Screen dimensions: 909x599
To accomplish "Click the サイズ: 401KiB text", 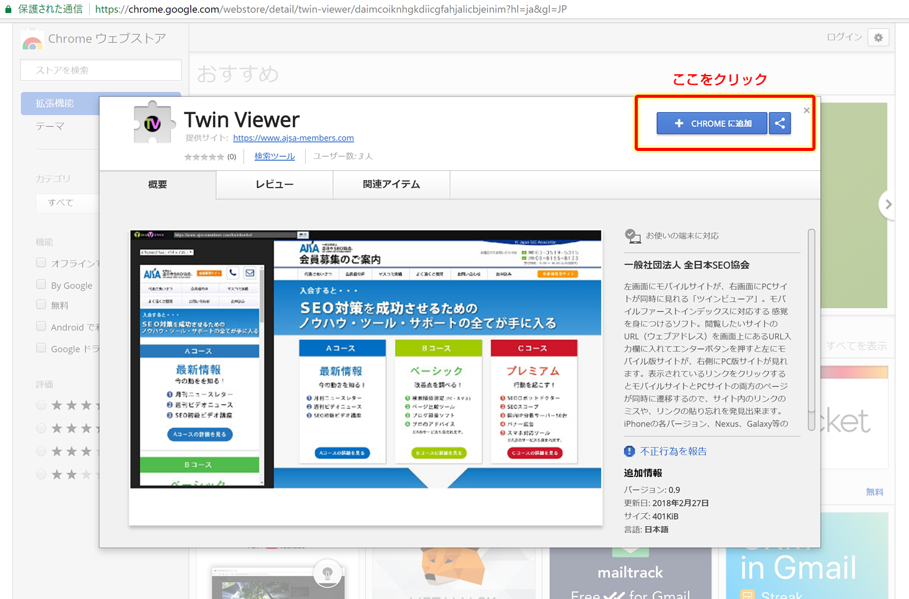I will click(651, 516).
